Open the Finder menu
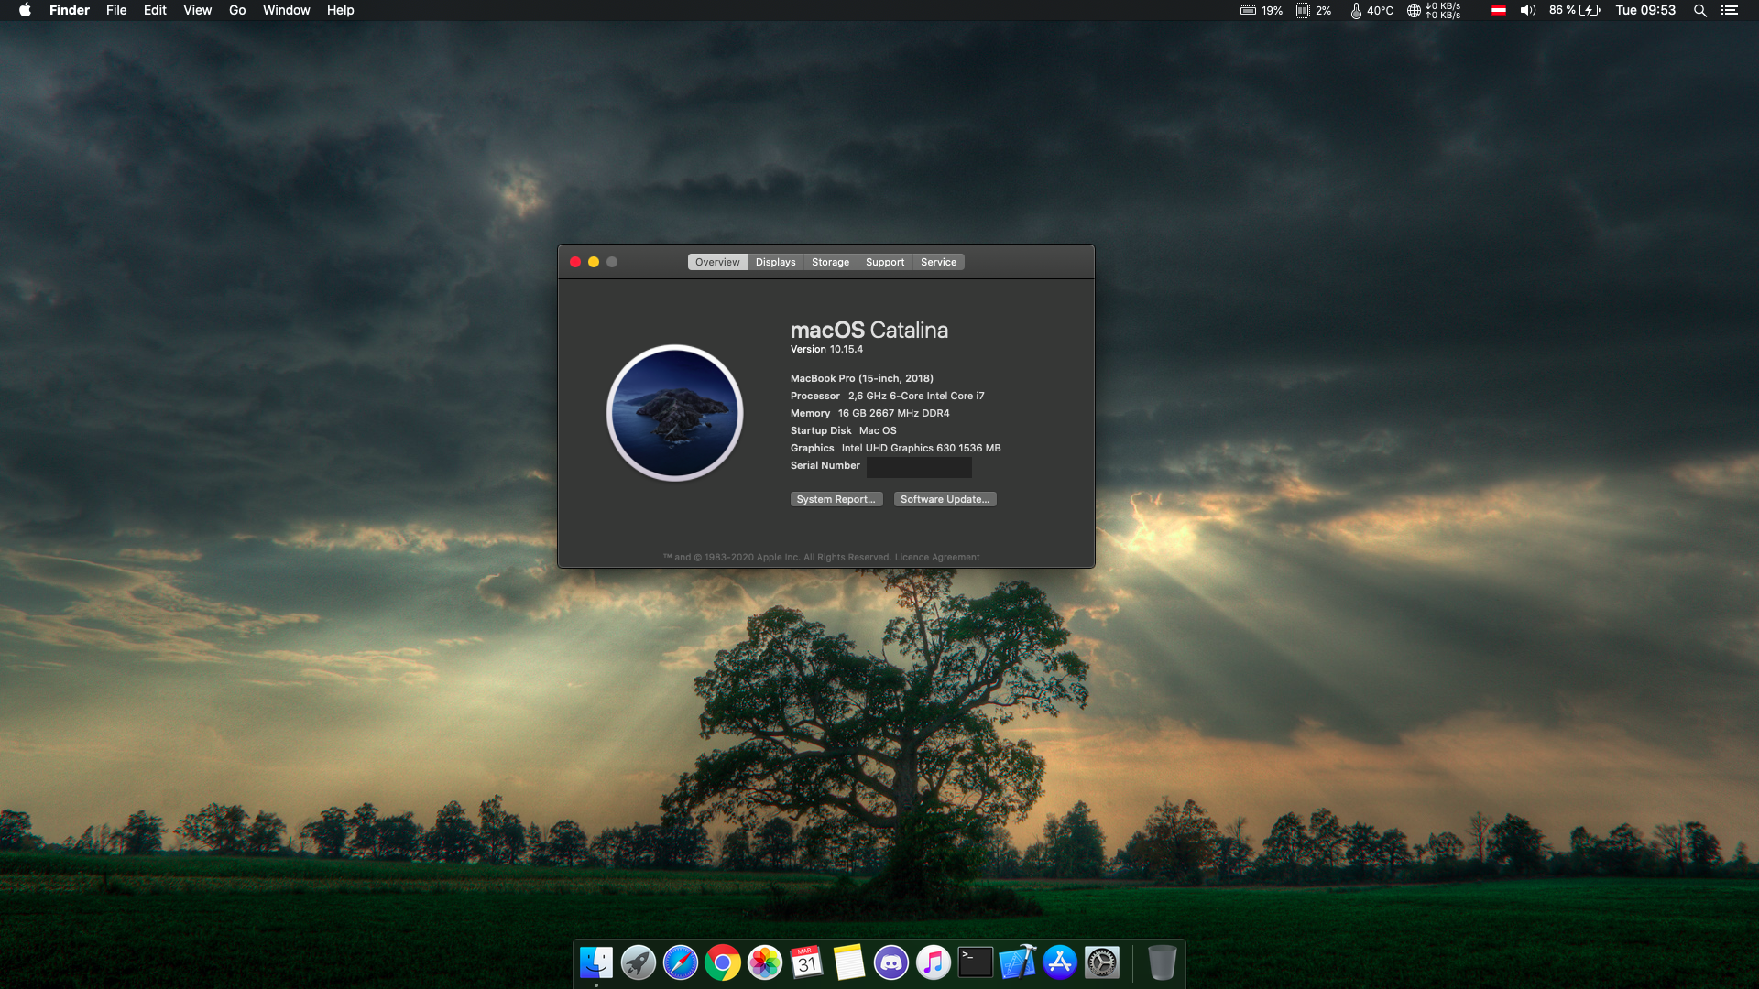Screen dimensions: 1759x989 (70, 10)
